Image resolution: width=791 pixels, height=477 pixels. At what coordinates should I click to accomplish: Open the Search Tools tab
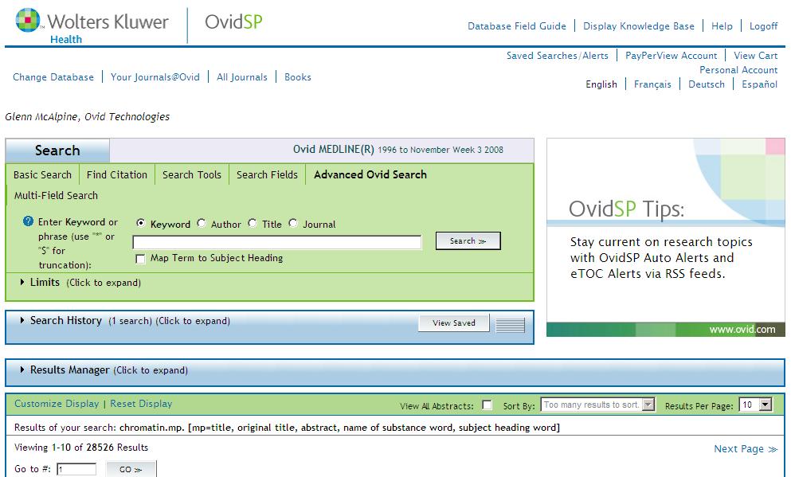click(x=192, y=174)
